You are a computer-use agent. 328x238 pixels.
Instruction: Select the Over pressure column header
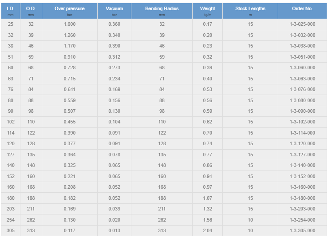click(69, 11)
